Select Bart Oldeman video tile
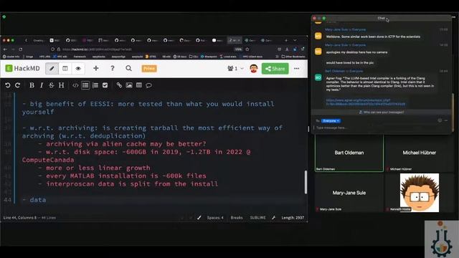The image size is (459, 258). (x=349, y=153)
